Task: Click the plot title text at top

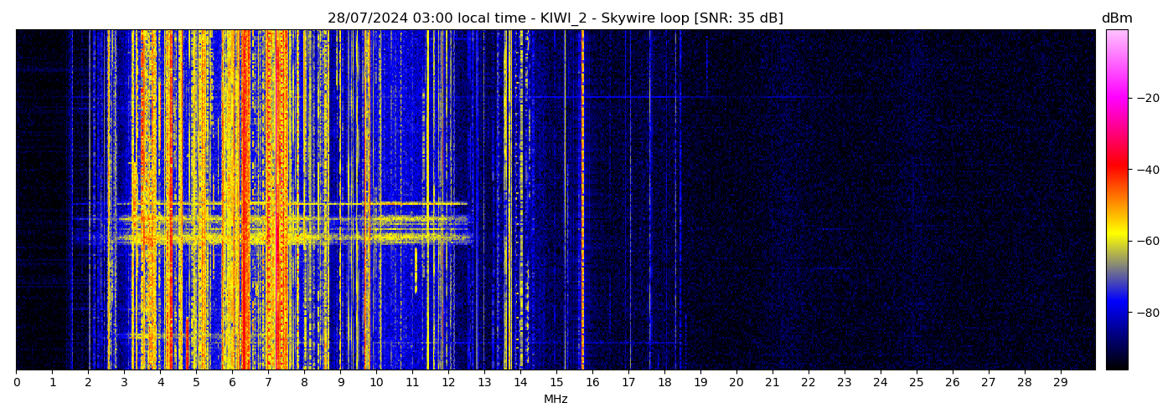Action: (555, 18)
